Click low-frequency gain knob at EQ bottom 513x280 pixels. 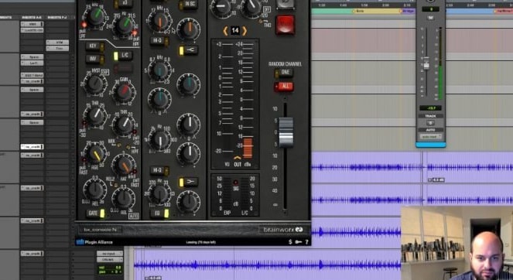(x=189, y=201)
